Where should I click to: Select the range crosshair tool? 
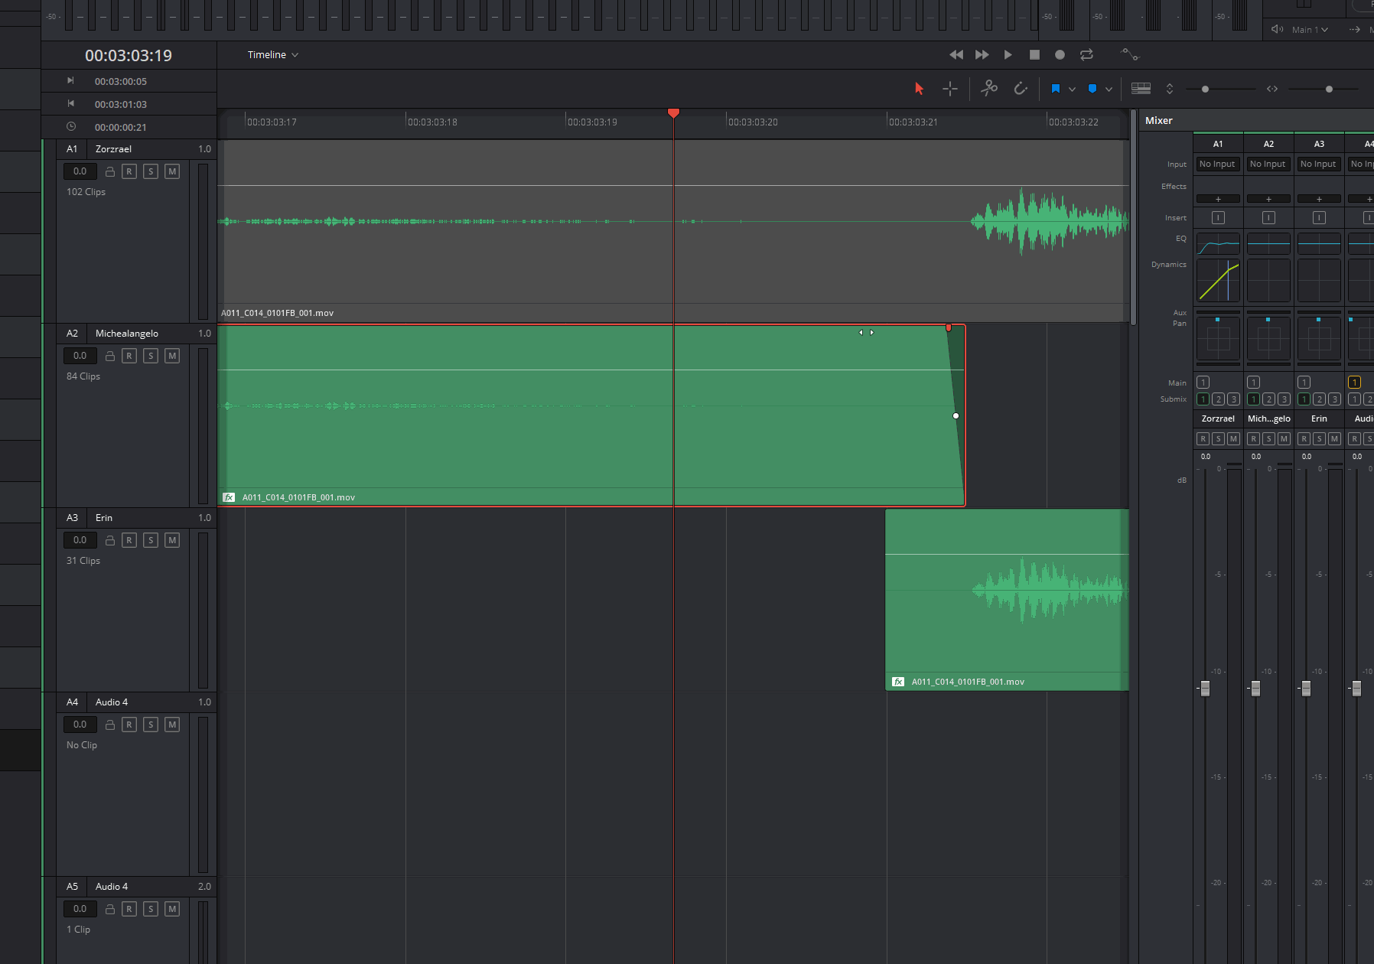point(950,89)
